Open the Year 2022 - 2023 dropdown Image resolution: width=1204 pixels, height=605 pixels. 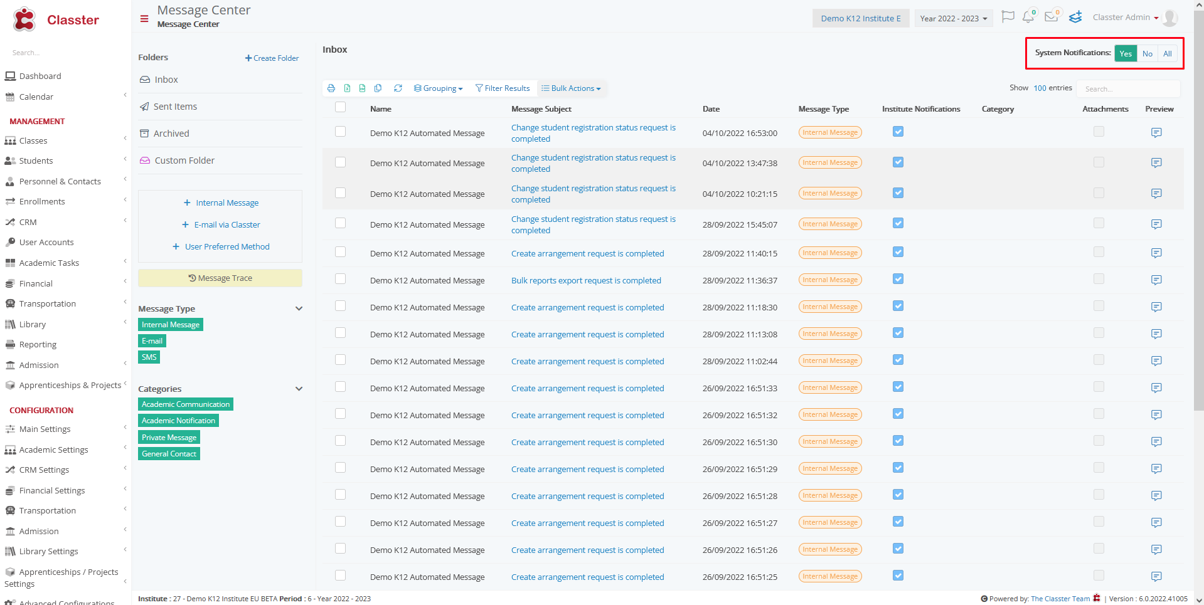[x=953, y=18]
